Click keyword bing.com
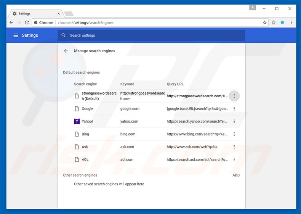Viewport: 301px width, 214px height. (x=128, y=134)
